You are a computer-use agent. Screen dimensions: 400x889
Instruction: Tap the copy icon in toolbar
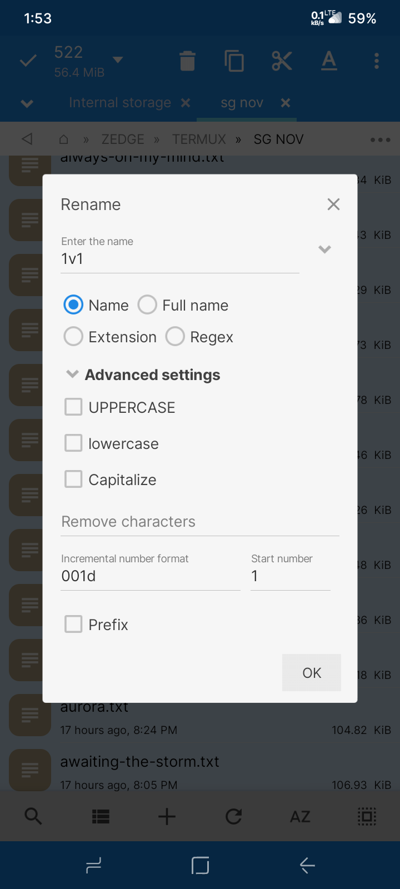click(x=234, y=61)
